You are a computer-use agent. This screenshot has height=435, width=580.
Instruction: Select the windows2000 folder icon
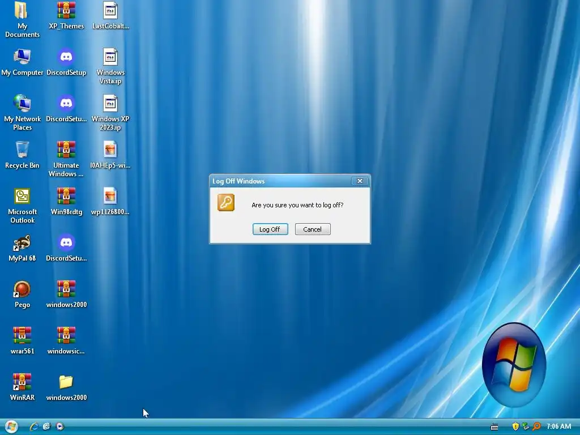pyautogui.click(x=66, y=387)
